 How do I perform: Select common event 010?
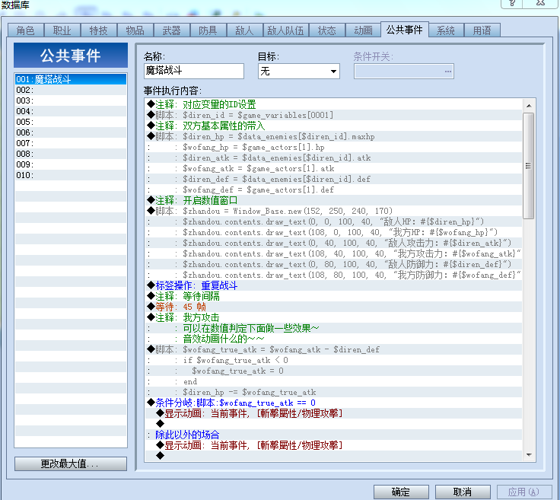[71, 175]
